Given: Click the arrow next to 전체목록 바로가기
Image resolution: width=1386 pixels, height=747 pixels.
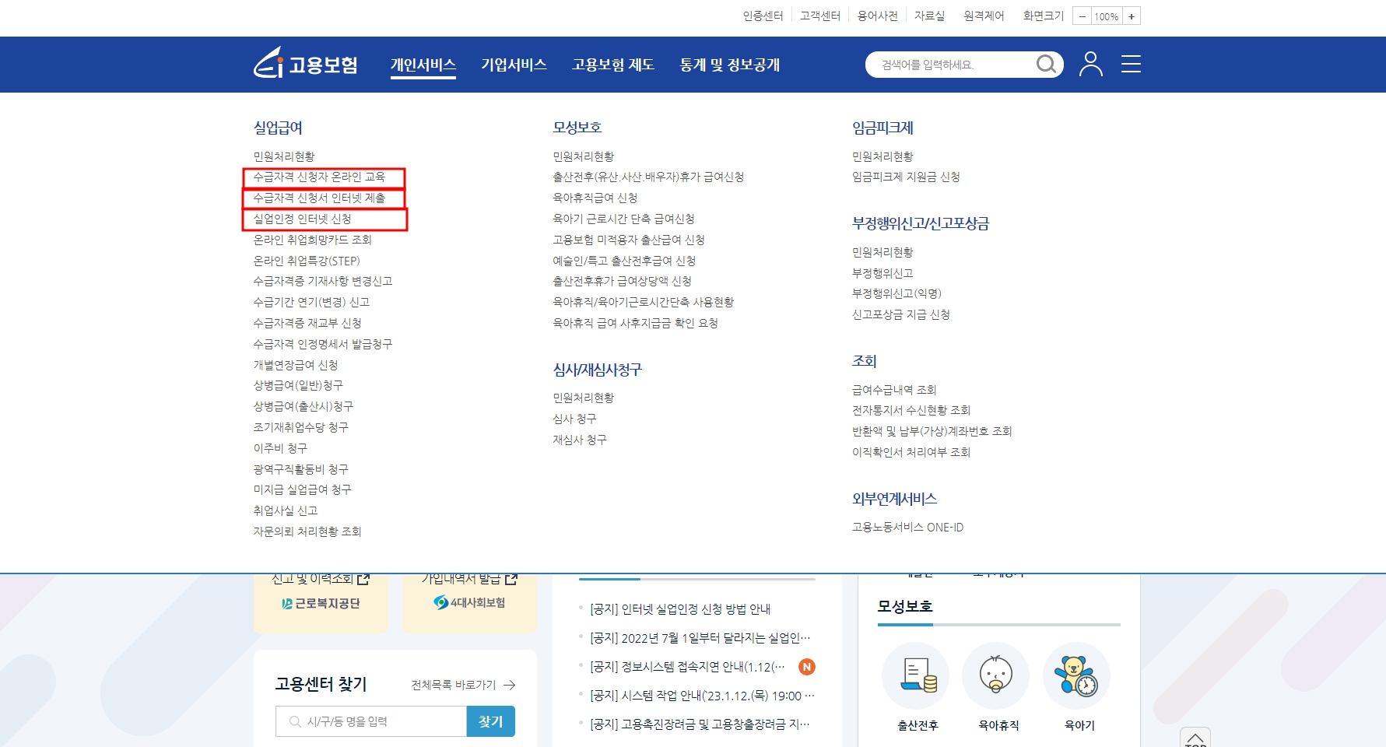Looking at the screenshot, I should (510, 685).
